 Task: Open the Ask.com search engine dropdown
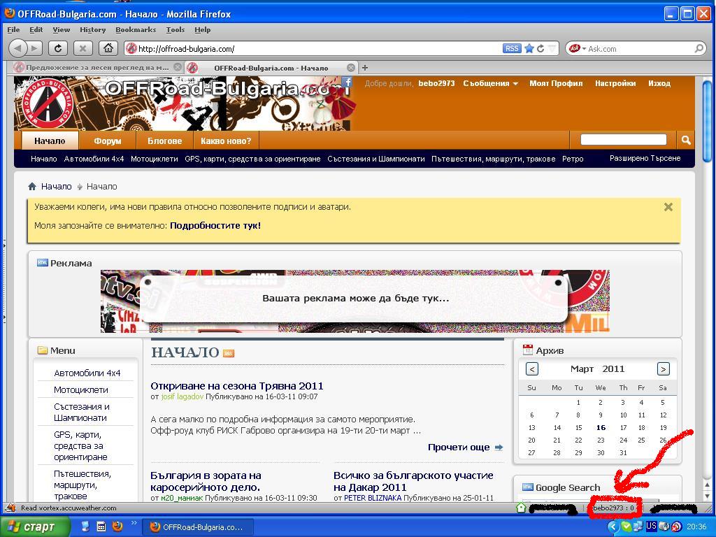(578, 48)
